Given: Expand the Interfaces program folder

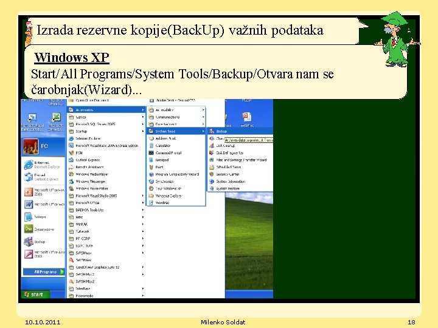Looking at the screenshot, I should pyautogui.click(x=106, y=289).
